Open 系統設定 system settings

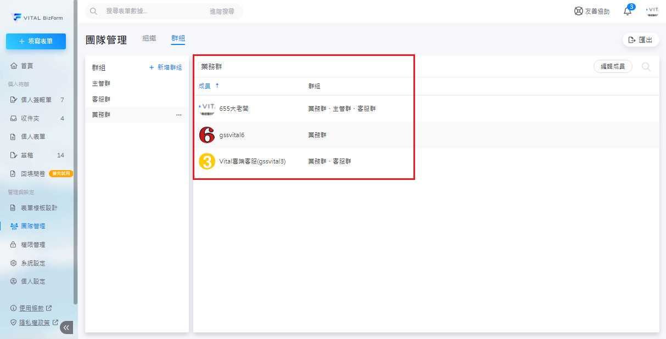(x=32, y=263)
